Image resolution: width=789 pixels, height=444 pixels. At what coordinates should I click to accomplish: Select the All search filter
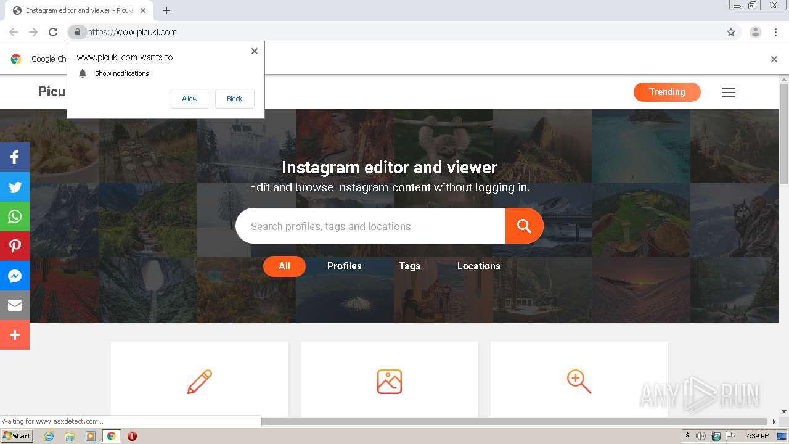(284, 266)
